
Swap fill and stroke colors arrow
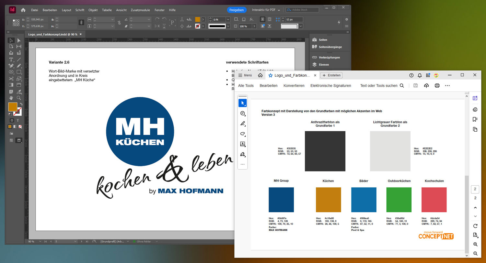click(x=21, y=104)
